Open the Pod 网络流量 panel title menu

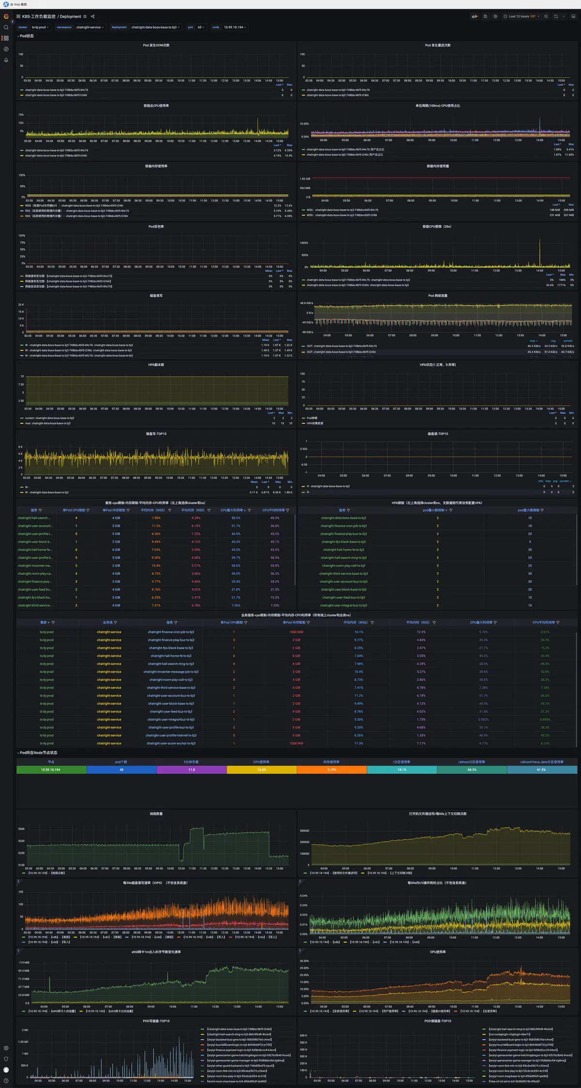tap(438, 295)
